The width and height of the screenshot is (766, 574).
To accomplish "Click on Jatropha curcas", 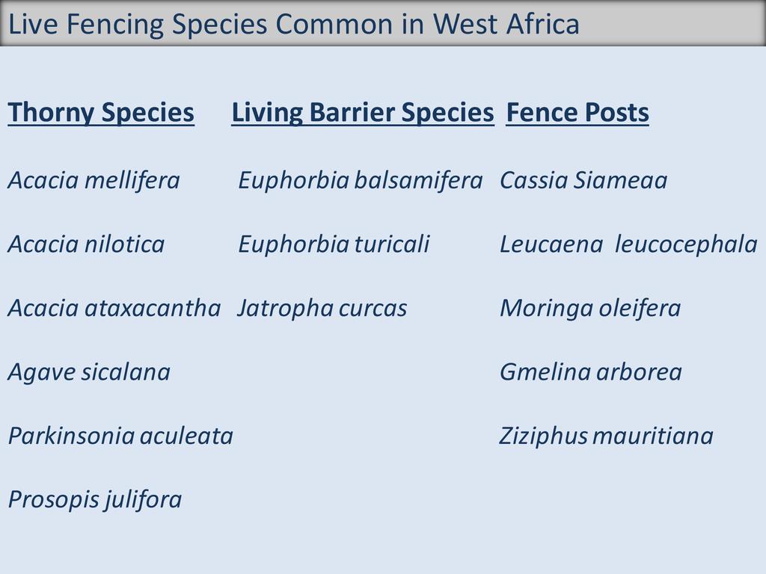I will point(322,308).
